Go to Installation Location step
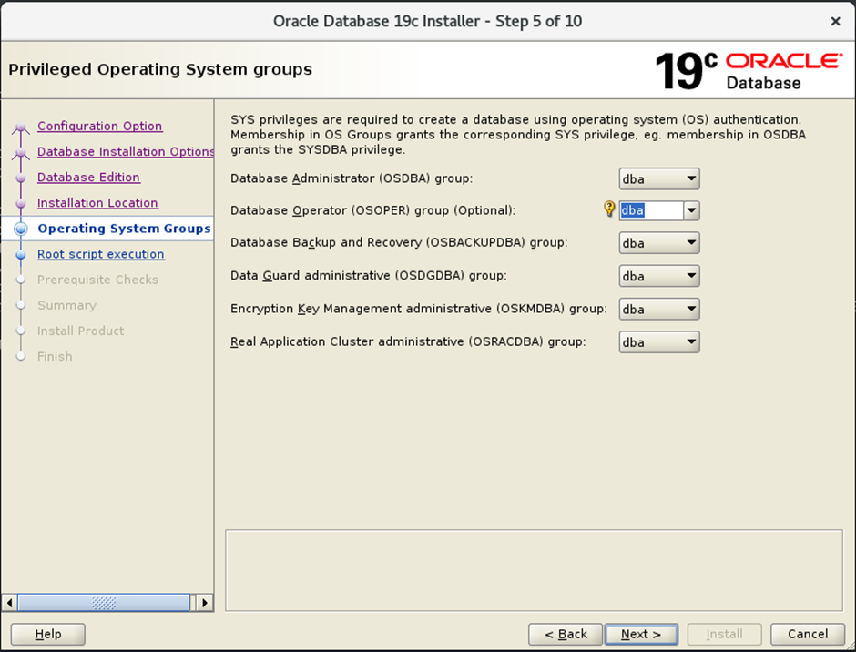Image resolution: width=856 pixels, height=652 pixels. click(97, 203)
